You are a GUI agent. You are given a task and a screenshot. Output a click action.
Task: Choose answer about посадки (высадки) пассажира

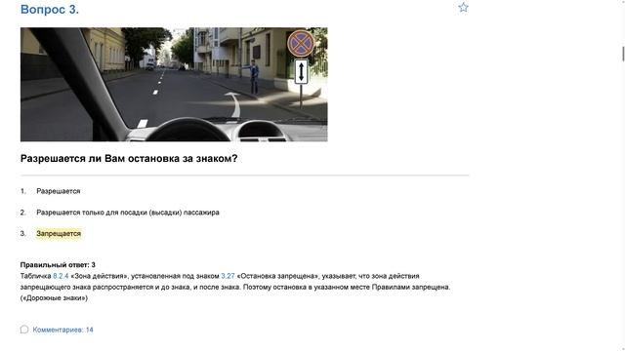point(128,213)
